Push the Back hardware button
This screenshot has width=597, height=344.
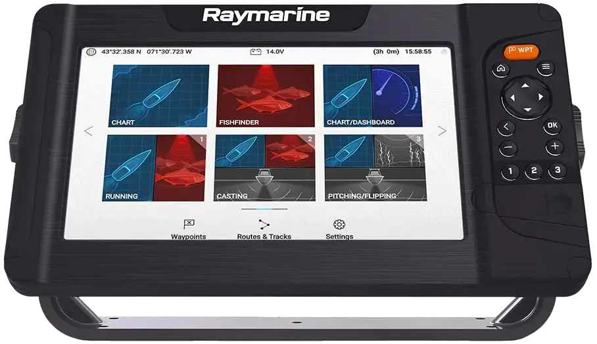506,127
